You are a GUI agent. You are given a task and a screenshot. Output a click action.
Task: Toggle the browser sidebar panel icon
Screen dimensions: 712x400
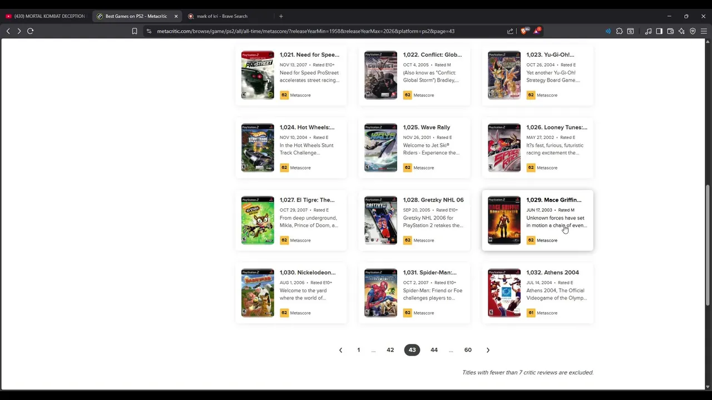(659, 31)
